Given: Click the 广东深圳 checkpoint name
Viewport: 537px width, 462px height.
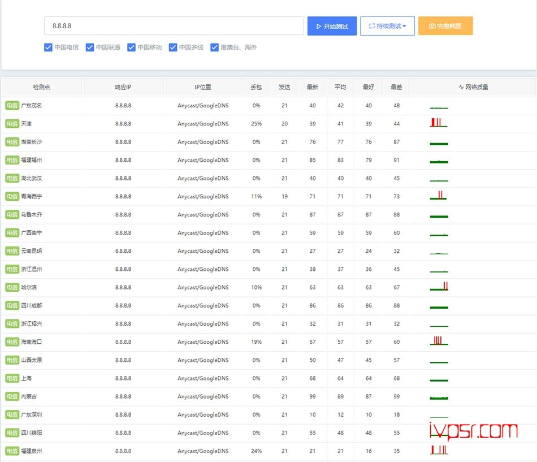Looking at the screenshot, I should pos(32,414).
